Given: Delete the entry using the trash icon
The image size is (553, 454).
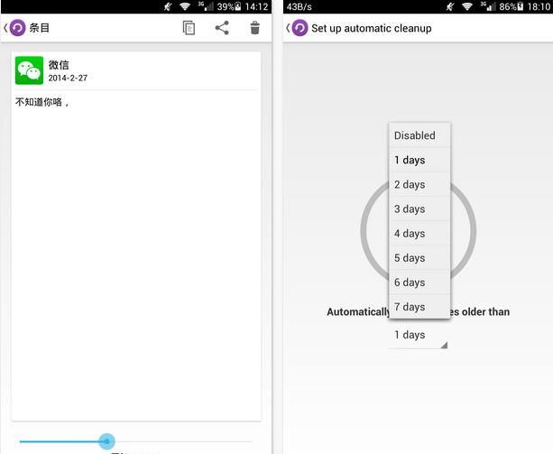Looking at the screenshot, I should (255, 28).
